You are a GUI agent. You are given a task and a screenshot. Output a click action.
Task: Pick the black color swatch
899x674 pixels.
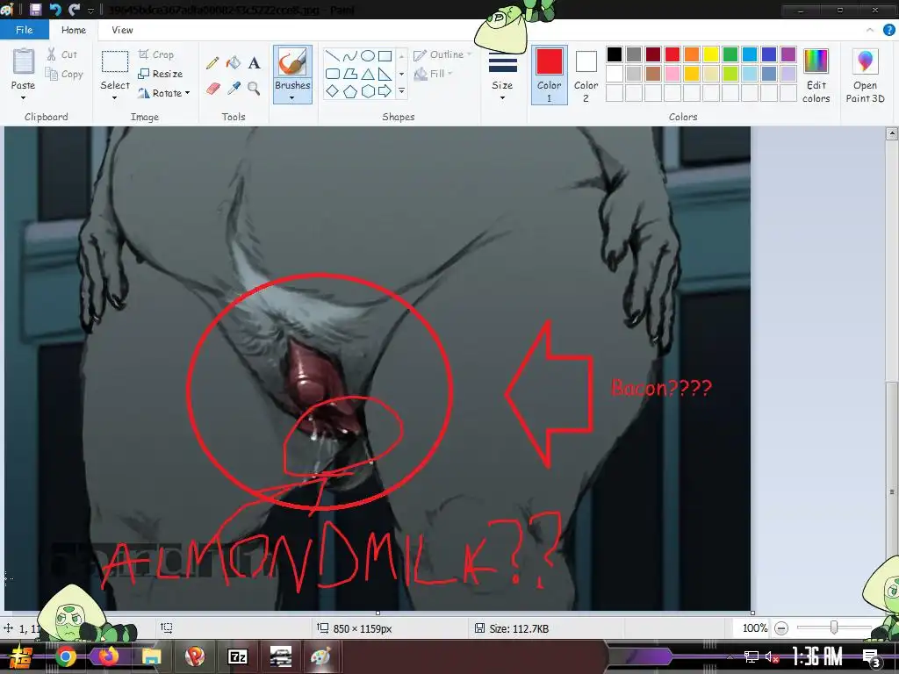(614, 54)
